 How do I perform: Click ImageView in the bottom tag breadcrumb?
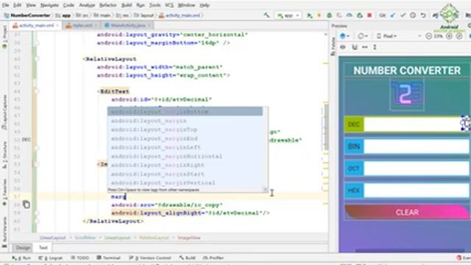tap(189, 238)
